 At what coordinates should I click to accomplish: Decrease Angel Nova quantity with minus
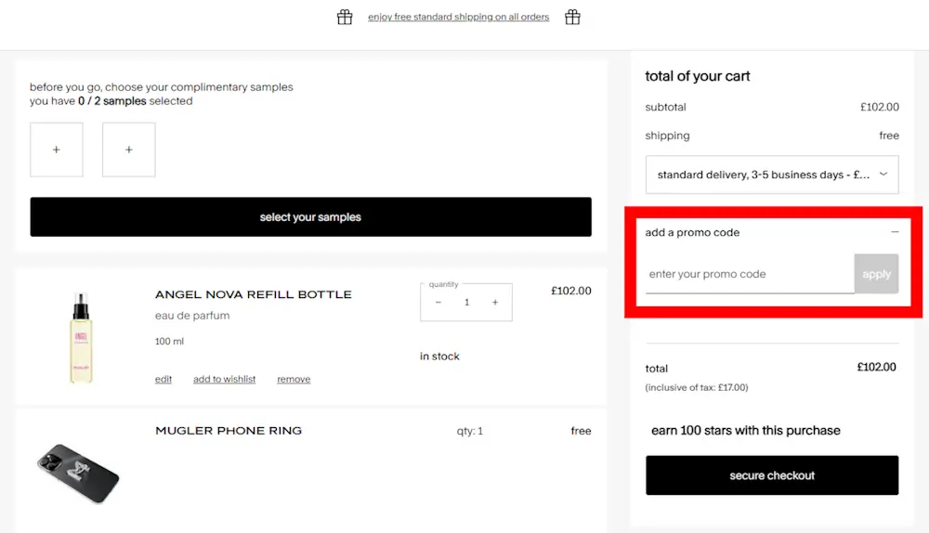438,302
